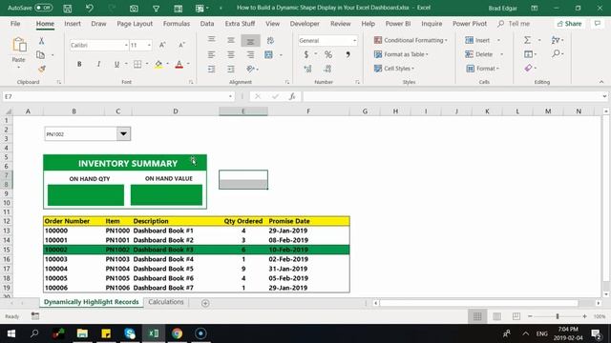
Task: Decrease indent
Action: pos(212,69)
